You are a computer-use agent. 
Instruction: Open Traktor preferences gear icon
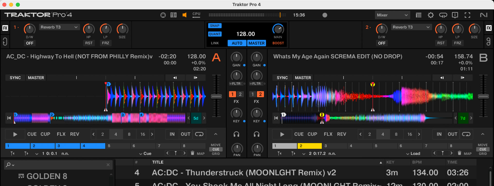click(x=431, y=15)
